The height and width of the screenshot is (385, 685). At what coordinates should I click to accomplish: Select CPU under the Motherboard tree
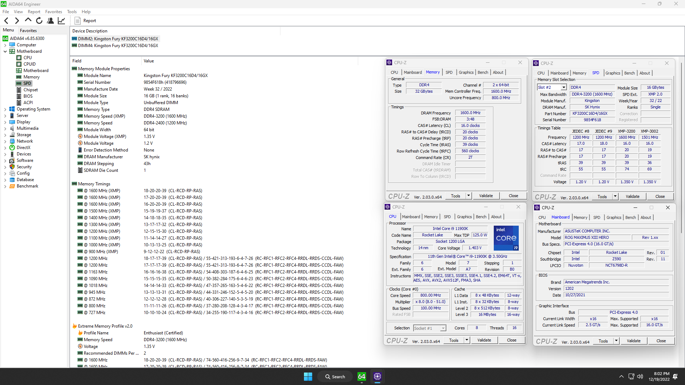click(x=27, y=57)
